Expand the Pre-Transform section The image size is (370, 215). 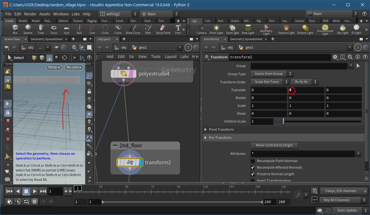pos(206,138)
